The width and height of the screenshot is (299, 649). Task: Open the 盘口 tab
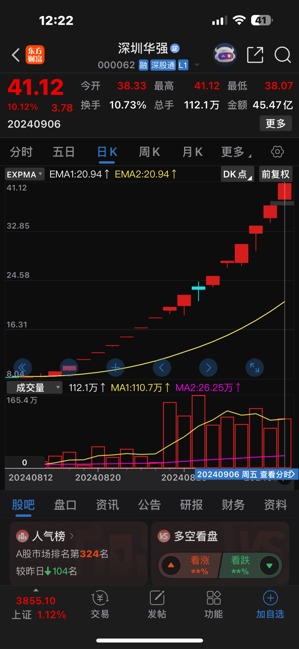(65, 505)
